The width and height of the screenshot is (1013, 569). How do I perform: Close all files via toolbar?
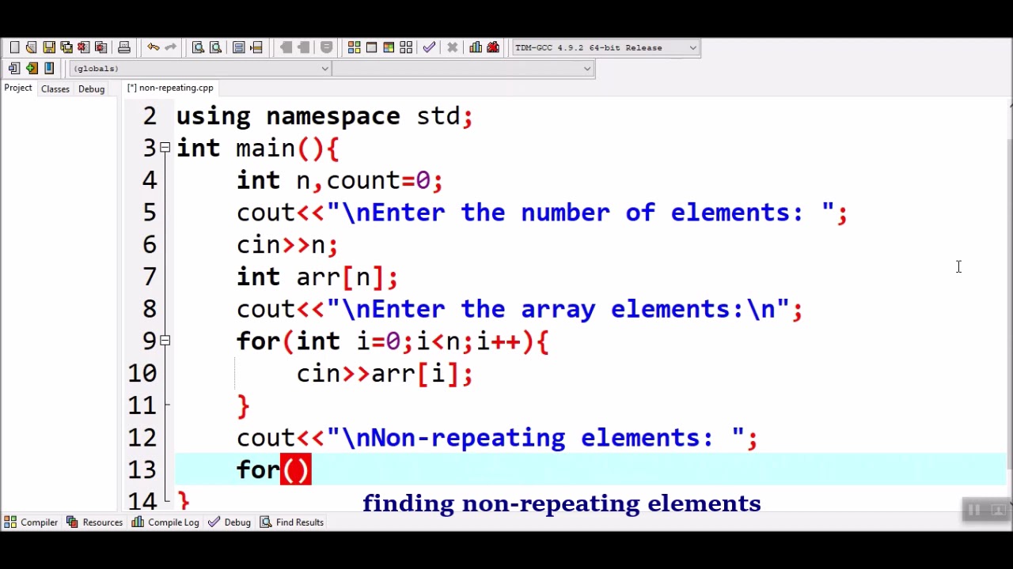pos(101,47)
